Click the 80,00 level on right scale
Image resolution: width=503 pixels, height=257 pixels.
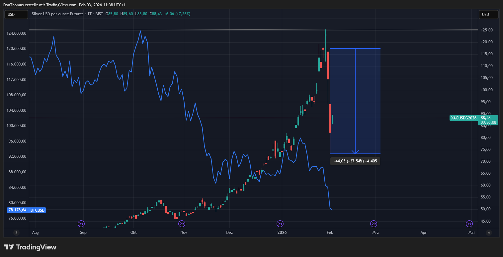pyautogui.click(x=486, y=138)
